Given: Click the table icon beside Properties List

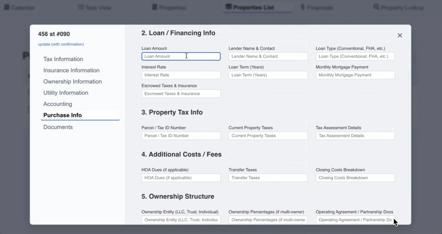Looking at the screenshot, I should (228, 7).
